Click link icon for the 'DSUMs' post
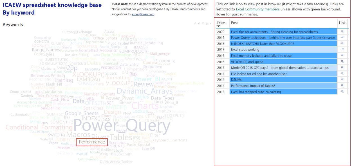Screen dimensions: 354x166 click(x=342, y=79)
